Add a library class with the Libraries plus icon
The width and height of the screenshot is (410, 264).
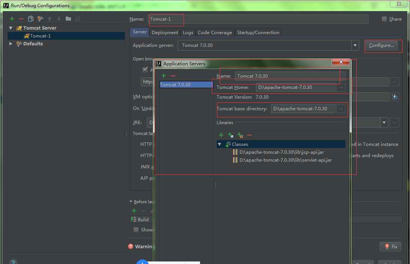point(221,135)
